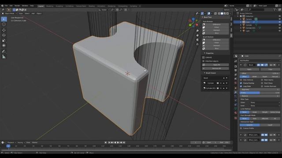Click Auto Boolean Union button
This screenshot has height=158, width=282.
pos(215,27)
